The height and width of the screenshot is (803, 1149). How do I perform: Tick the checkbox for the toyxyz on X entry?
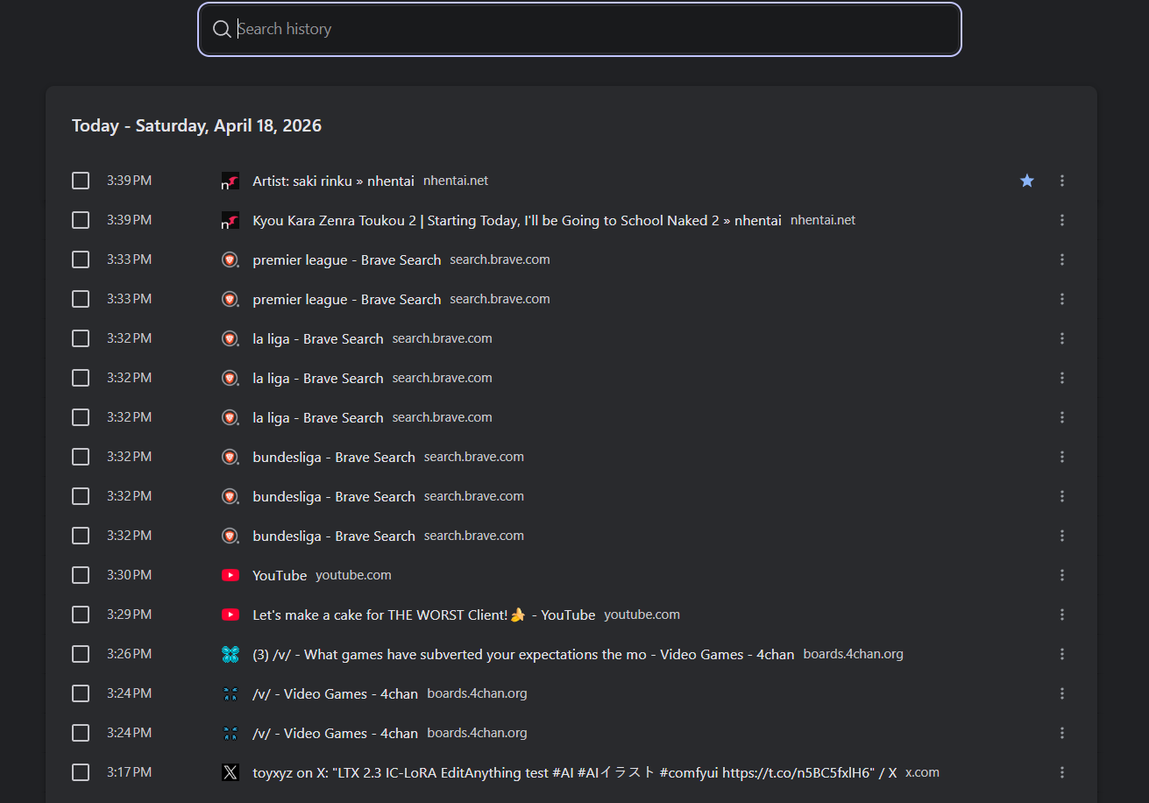pyautogui.click(x=81, y=772)
